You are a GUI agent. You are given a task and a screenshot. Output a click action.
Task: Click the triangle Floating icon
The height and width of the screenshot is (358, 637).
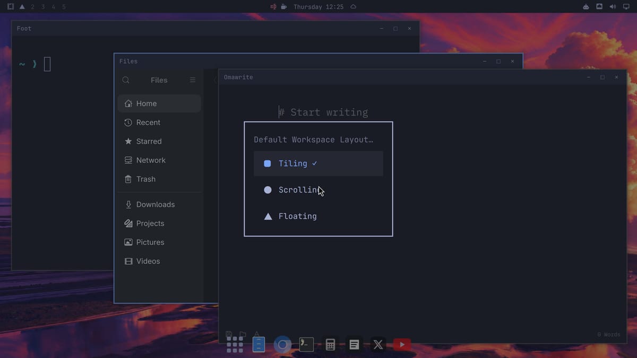268,216
